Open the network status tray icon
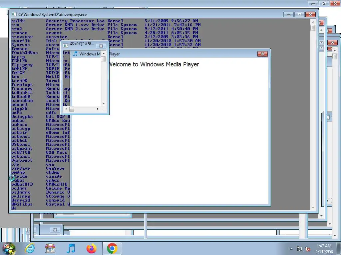The width and height of the screenshot is (341, 255). point(299,249)
